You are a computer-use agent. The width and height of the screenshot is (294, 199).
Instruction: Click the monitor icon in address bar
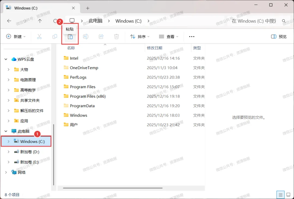72,20
